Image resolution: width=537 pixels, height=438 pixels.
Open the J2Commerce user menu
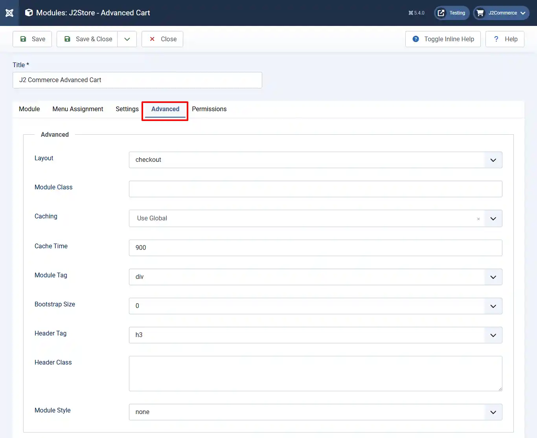[501, 13]
